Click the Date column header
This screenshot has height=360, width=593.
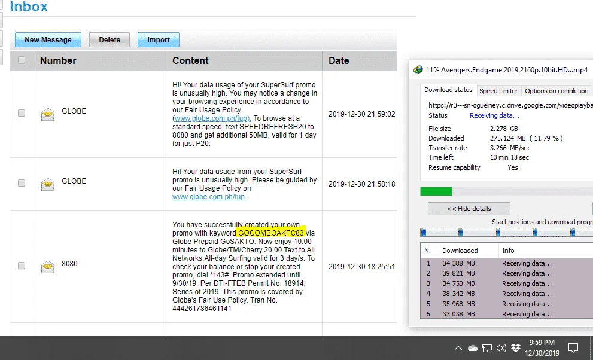point(360,60)
